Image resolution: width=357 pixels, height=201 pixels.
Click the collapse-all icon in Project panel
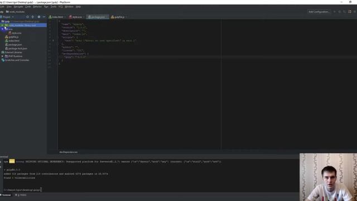(x=33, y=17)
